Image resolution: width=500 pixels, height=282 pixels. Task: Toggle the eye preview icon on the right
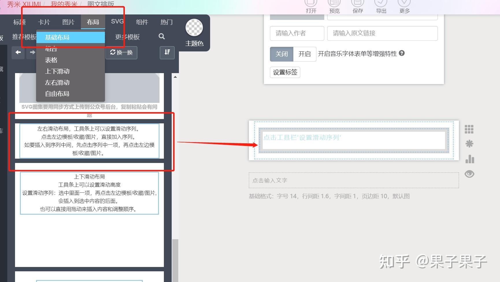point(469,174)
